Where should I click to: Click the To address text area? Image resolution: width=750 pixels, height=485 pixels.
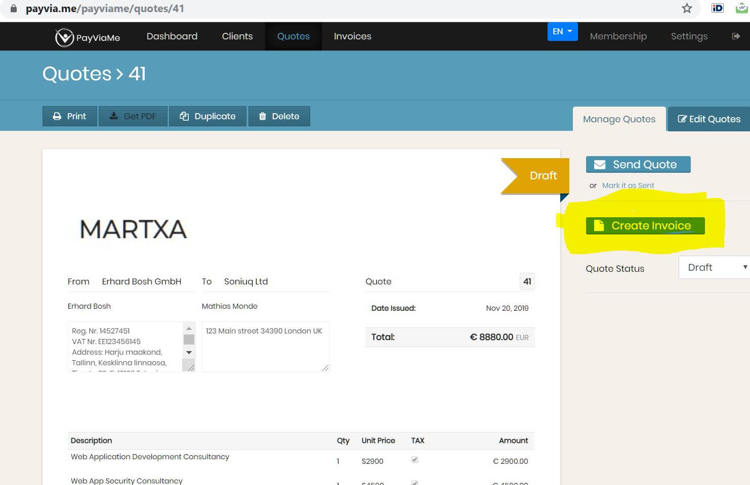tap(266, 347)
